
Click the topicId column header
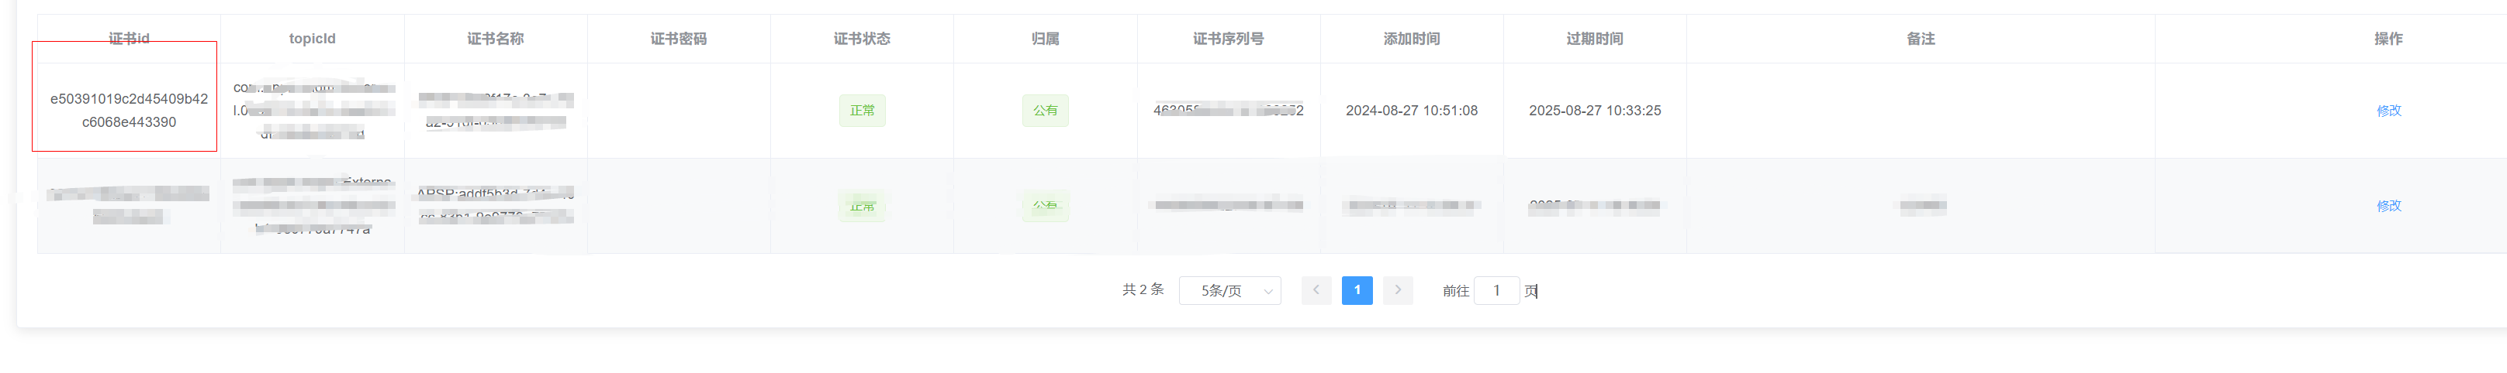click(x=313, y=39)
